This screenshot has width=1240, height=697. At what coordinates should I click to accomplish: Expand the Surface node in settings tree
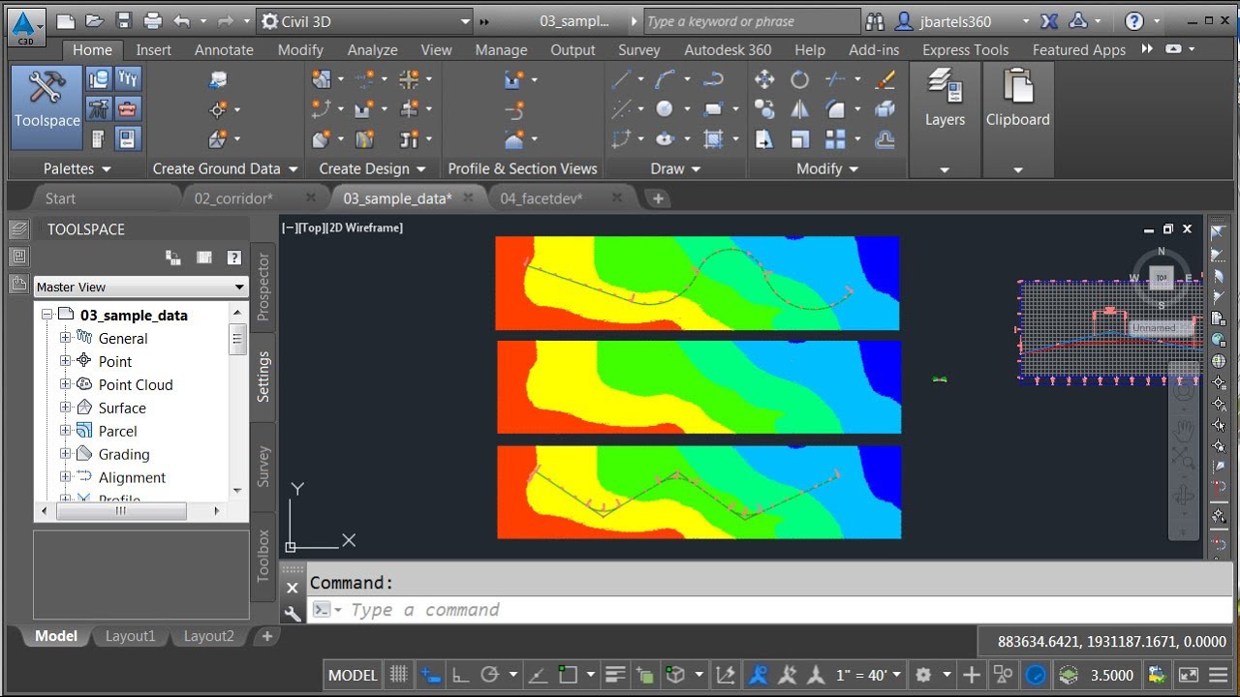pyautogui.click(x=66, y=408)
